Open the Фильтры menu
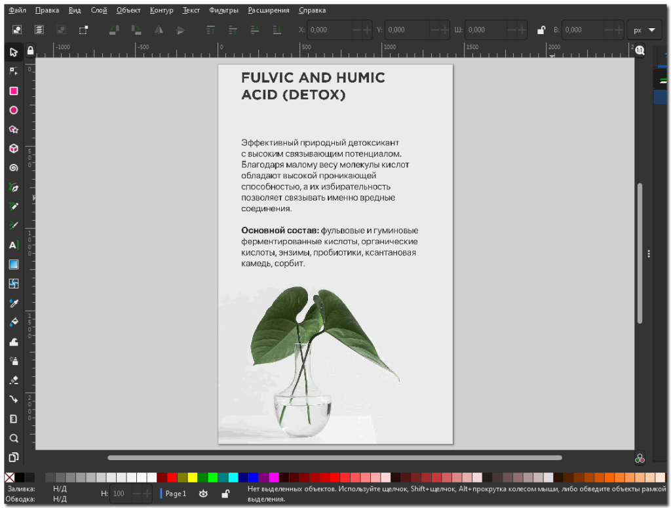This screenshot has width=671, height=508. (x=223, y=10)
